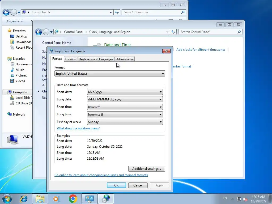Open the Format language dropdown
The height and width of the screenshot is (204, 272).
coord(110,74)
